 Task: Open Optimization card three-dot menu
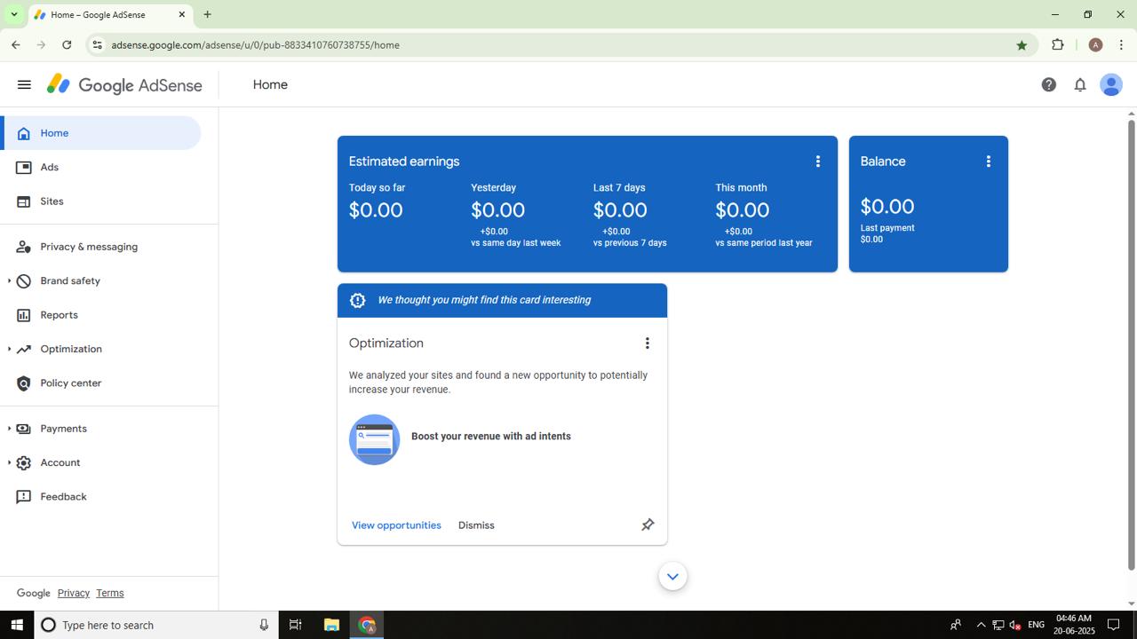point(648,343)
